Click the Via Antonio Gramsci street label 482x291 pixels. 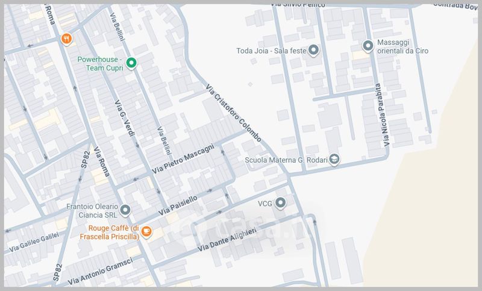pos(100,271)
